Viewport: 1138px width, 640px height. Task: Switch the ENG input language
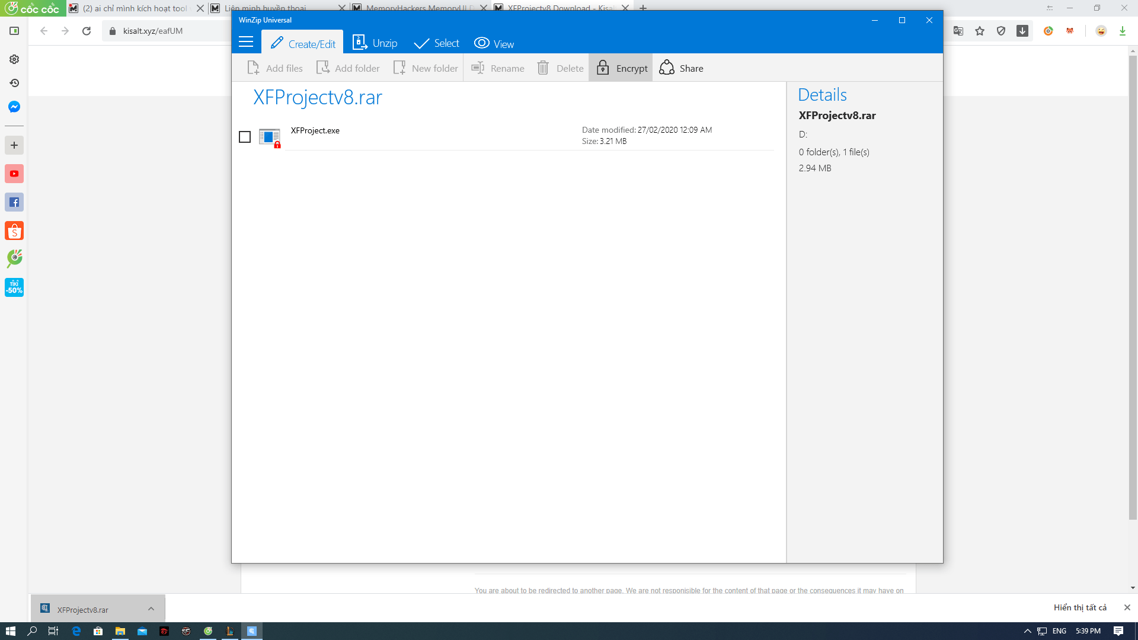(x=1059, y=631)
